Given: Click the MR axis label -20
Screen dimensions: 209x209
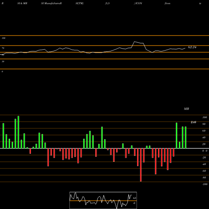Looking at the screenshot, I should coord(204,158).
